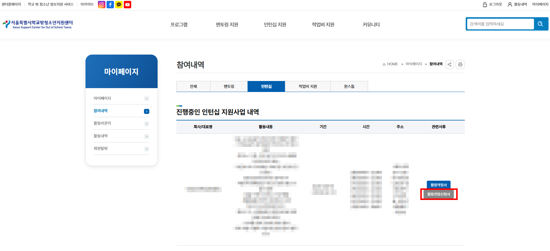The height and width of the screenshot is (251, 550).
Task: Open the Instagram icon link
Action: point(102,4)
